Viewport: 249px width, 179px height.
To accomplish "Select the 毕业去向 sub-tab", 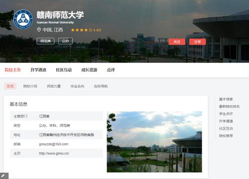I will (77, 86).
